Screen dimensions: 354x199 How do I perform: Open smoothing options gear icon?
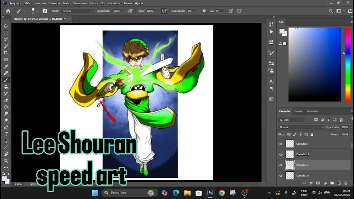(x=204, y=11)
